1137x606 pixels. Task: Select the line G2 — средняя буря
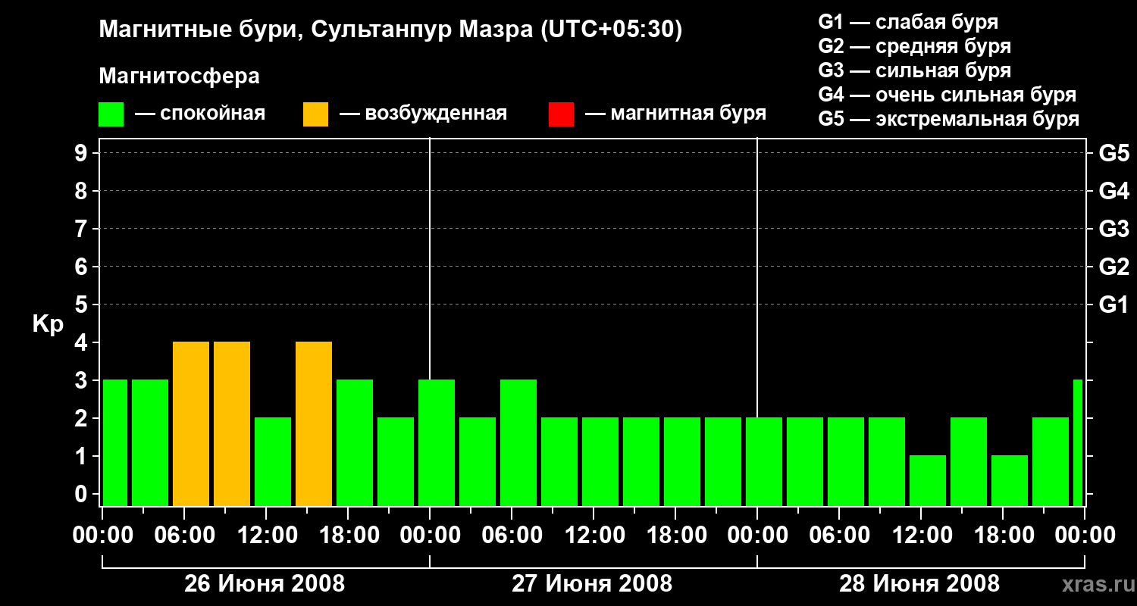tap(915, 46)
